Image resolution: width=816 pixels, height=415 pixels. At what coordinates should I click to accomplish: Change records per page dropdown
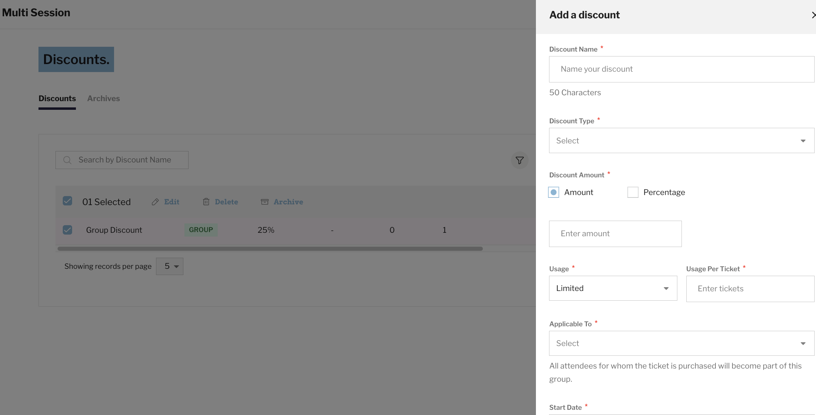point(170,266)
